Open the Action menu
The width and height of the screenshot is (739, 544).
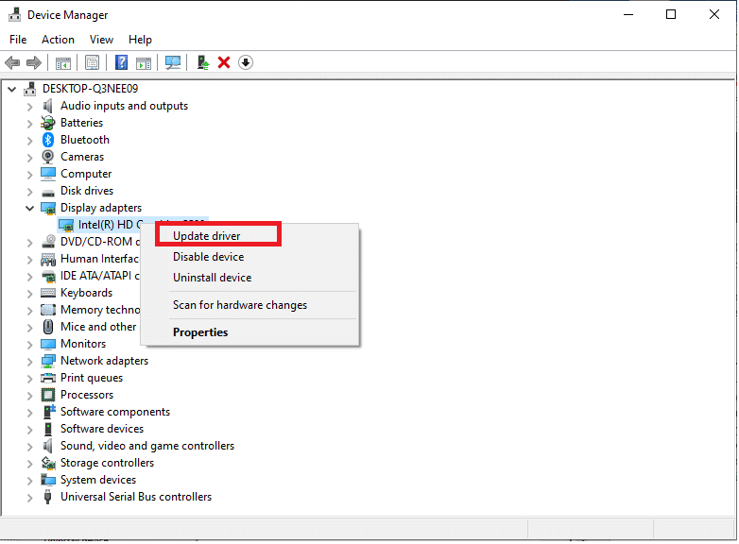[x=58, y=40]
